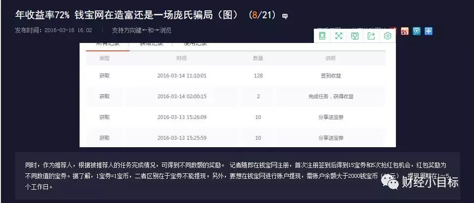Click 分享送宝券 in the 15:26:09 row
Screen dimensions: 474x203
click(x=331, y=117)
